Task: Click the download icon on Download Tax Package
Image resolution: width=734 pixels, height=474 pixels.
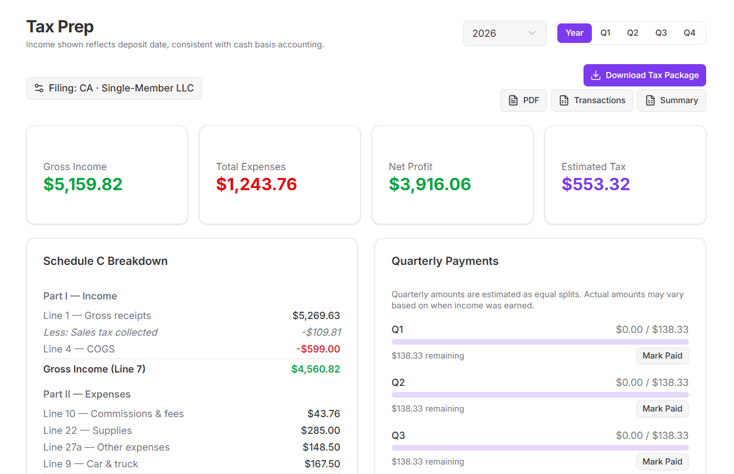Action: [596, 75]
